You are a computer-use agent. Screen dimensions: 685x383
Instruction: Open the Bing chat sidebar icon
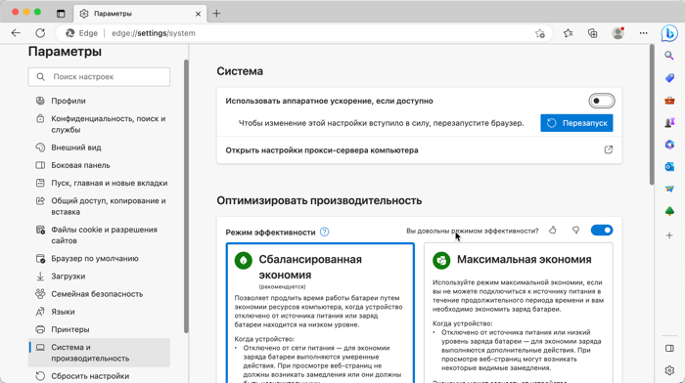[669, 33]
